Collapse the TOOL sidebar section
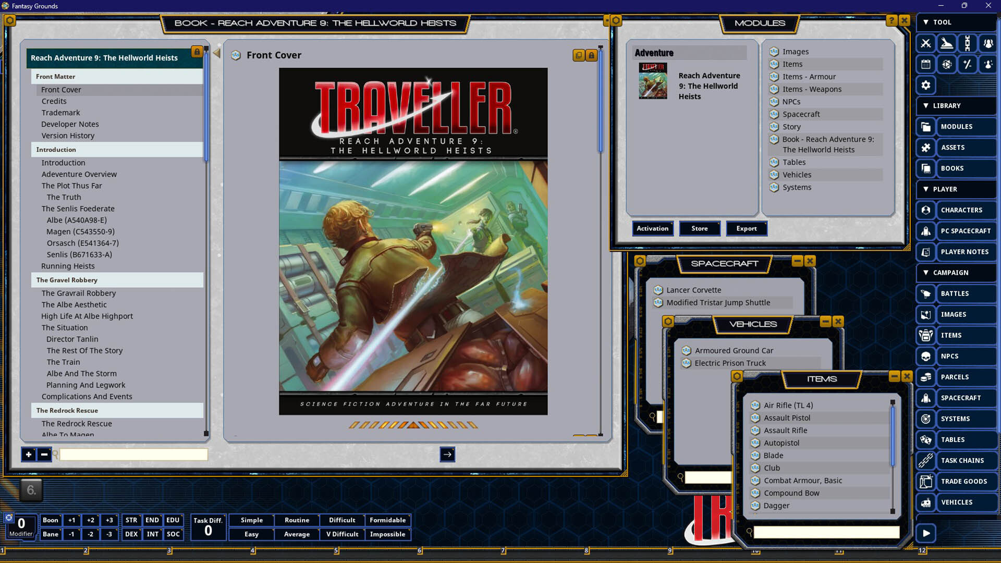This screenshot has height=563, width=1001. (926, 22)
